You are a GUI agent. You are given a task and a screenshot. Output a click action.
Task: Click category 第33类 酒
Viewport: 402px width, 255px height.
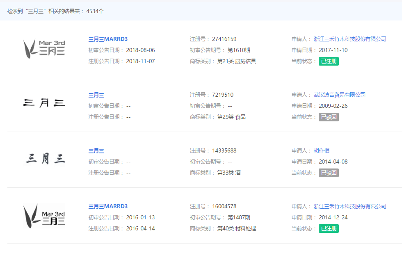click(x=229, y=173)
